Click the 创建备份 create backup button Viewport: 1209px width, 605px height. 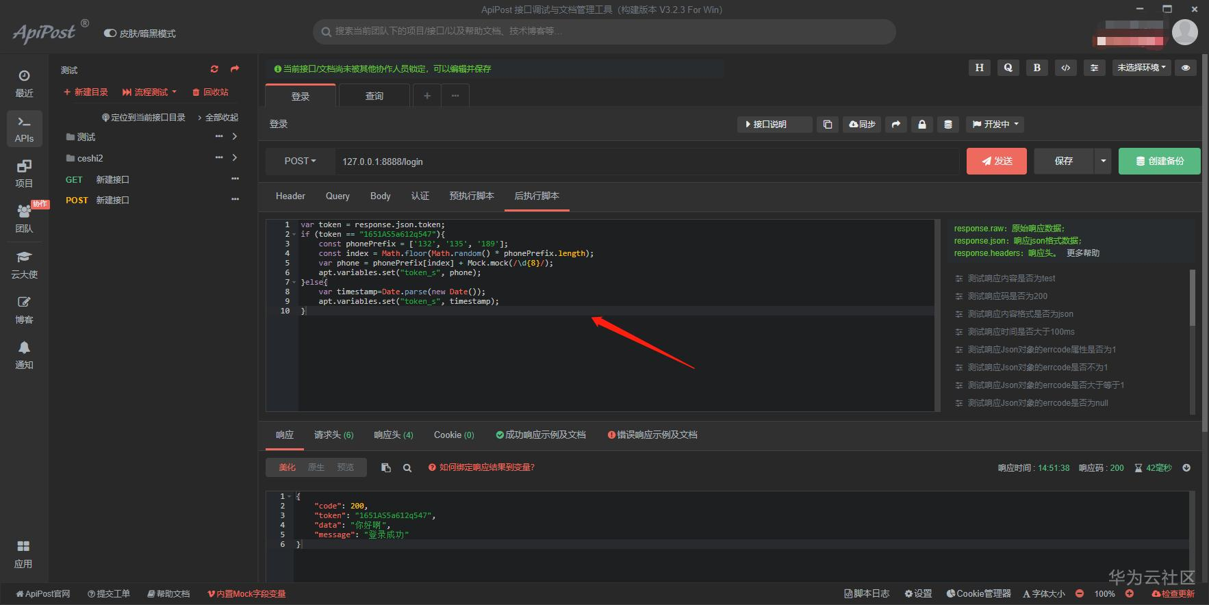(x=1160, y=162)
